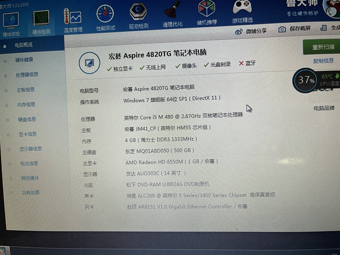Click the 松下 DVD-RAM UJ892AS value
Screen dimensions: 340x255
pyautogui.click(x=168, y=184)
